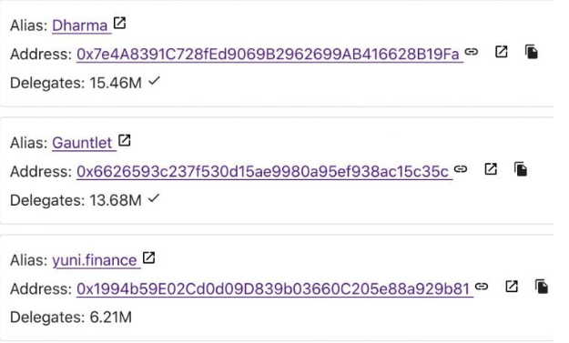Screen dimensions: 569x343
Task: Copy the Dharma address with clipboard icon
Action: (x=532, y=52)
